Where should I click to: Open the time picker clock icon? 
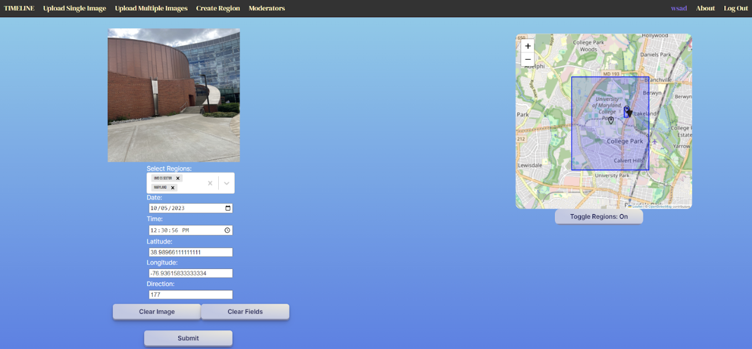(x=228, y=230)
